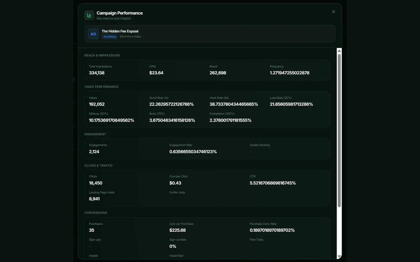The image size is (420, 262).
Task: Click the Cost per Purchase value $225.68
Action: (x=178, y=230)
